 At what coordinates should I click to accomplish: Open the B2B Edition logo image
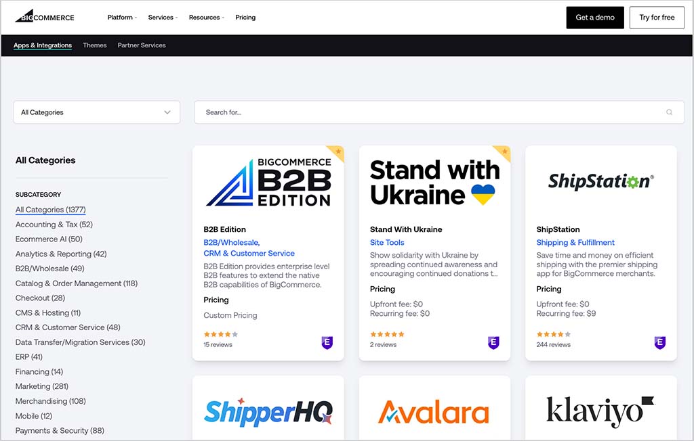click(268, 182)
